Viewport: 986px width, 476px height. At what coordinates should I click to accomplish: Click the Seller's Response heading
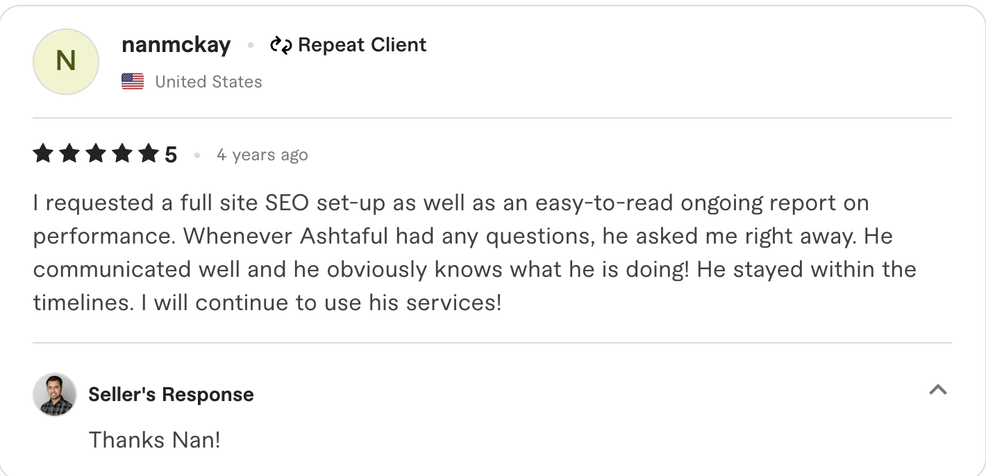click(171, 394)
